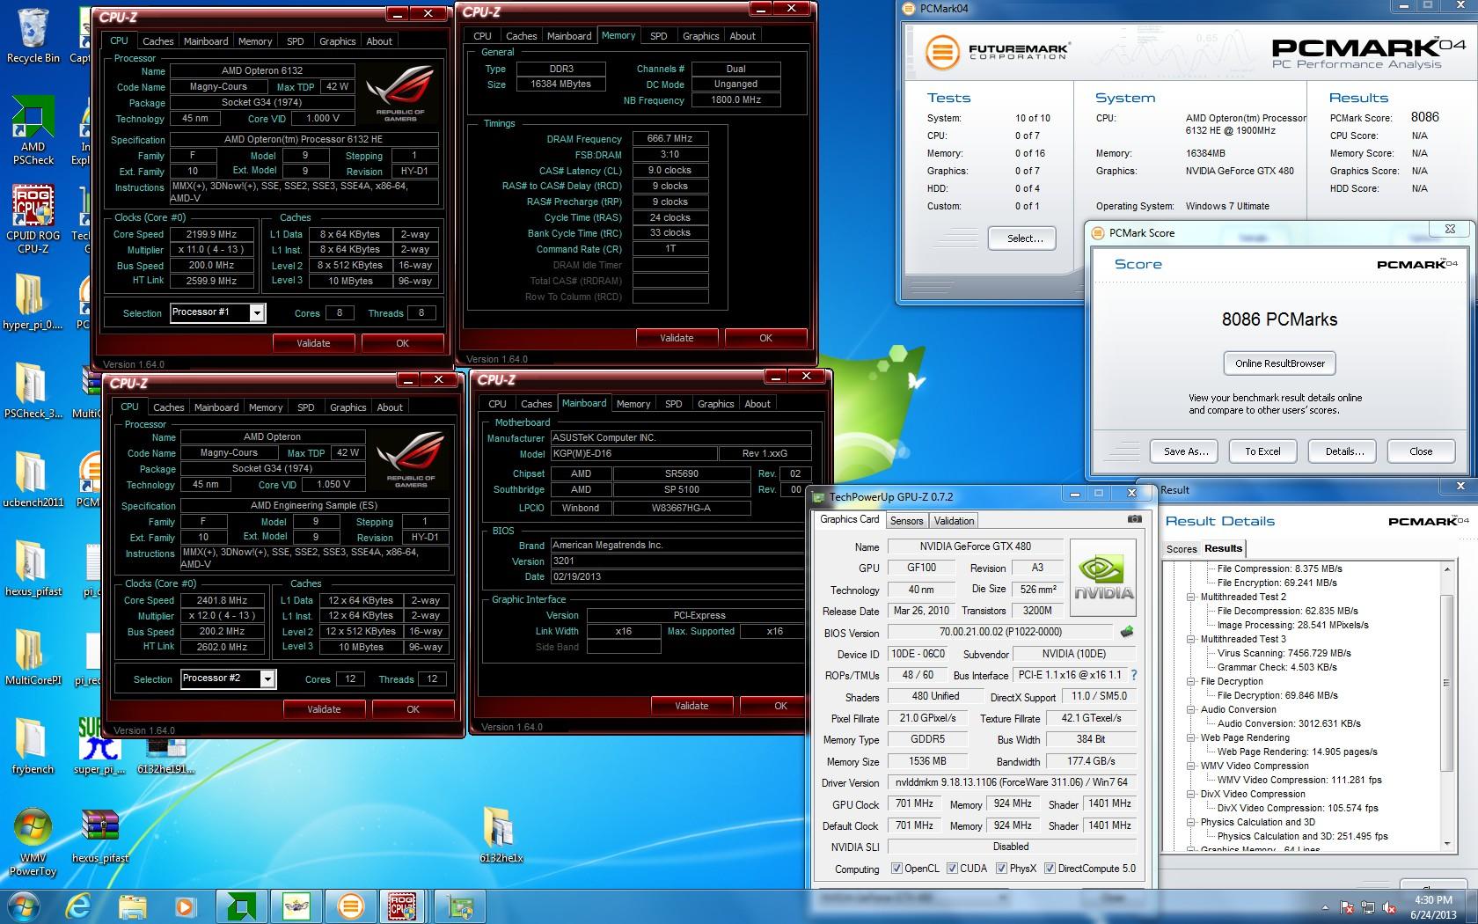The width and height of the screenshot is (1478, 924).
Task: Click the network icon in system tray
Action: pyautogui.click(x=1368, y=907)
